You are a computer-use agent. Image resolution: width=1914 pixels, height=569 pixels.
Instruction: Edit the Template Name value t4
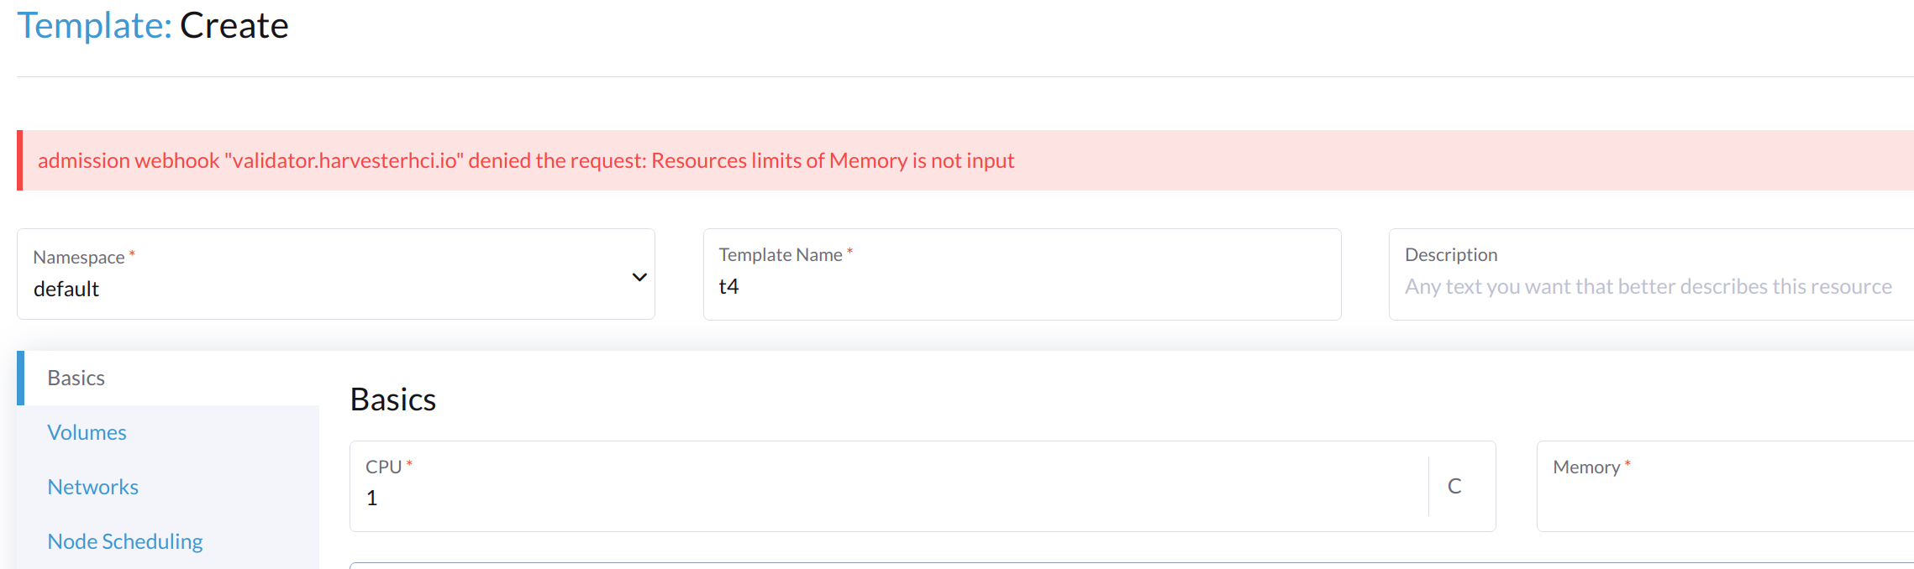pos(1021,285)
